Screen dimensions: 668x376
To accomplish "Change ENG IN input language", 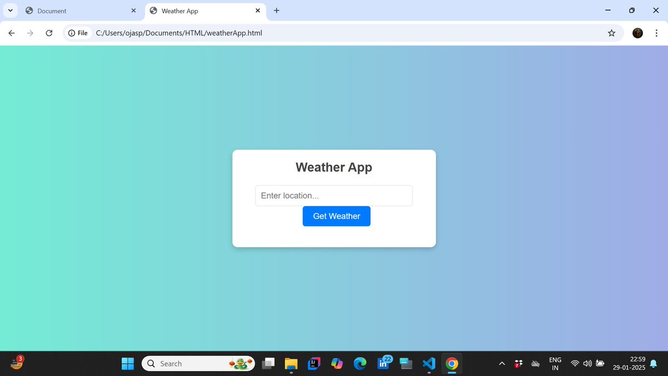I will pos(555,364).
